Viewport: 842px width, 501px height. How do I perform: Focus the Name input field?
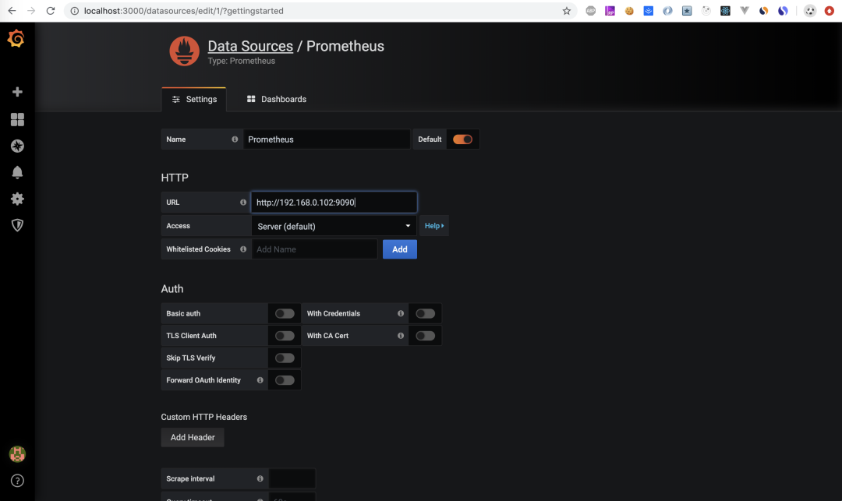tap(327, 139)
